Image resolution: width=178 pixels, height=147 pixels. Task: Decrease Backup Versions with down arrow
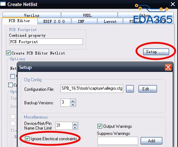click(x=73, y=104)
